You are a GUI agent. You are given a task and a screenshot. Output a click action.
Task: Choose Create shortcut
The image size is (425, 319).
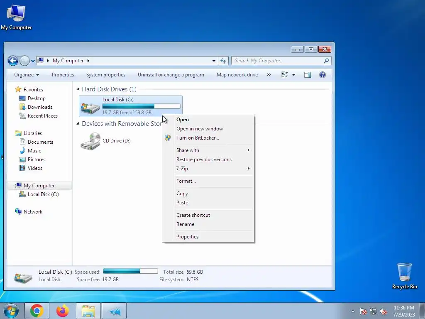[x=208, y=215]
